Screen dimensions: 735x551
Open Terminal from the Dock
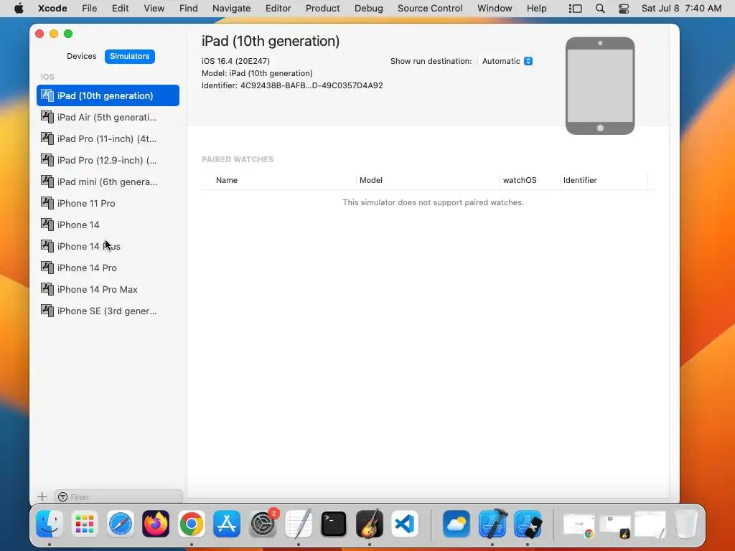[334, 523]
